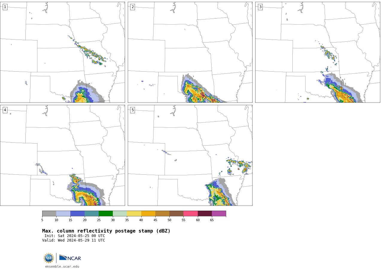This screenshot has height=270, width=383.
Task: Click the colorbar tick label 35
Action: click(x=127, y=220)
